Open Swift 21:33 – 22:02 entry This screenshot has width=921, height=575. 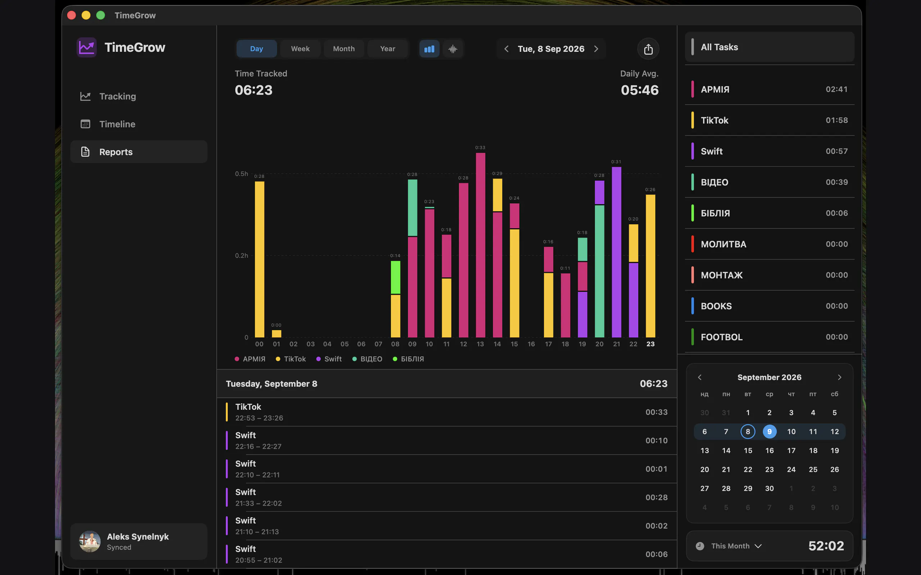click(447, 497)
